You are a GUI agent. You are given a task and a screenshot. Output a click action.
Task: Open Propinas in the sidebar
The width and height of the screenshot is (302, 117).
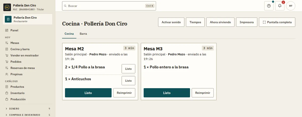[x=28, y=74]
